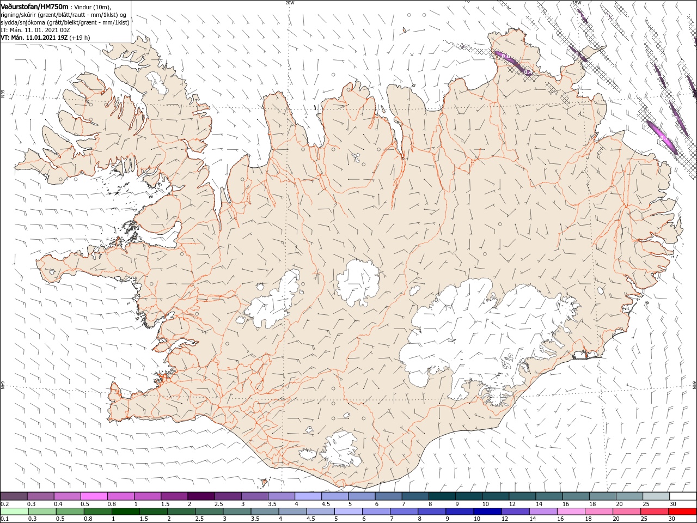This screenshot has height=523, width=697.
Task: Pick the lower legend swatch starting at 25
Action: (655, 512)
